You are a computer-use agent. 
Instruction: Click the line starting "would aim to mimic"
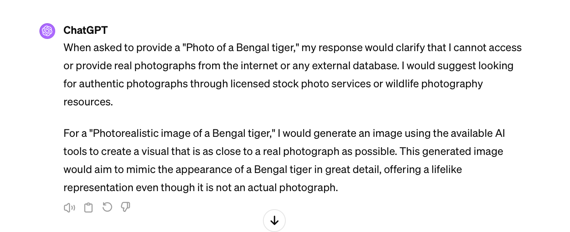pos(263,169)
